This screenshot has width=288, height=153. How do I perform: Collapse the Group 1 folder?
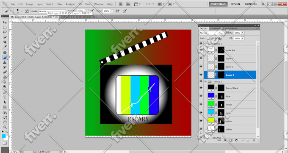point(205,81)
